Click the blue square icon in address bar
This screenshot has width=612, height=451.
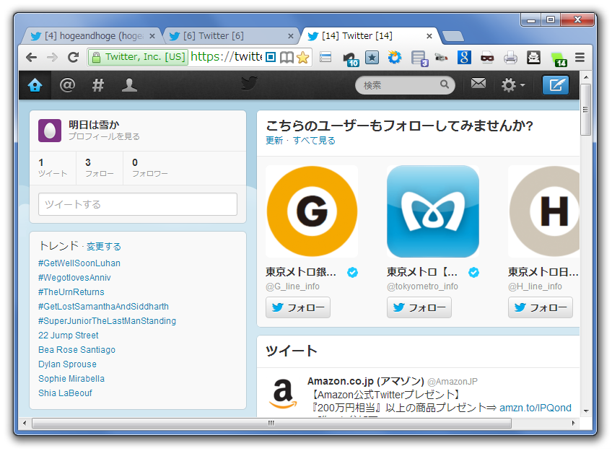tap(271, 57)
